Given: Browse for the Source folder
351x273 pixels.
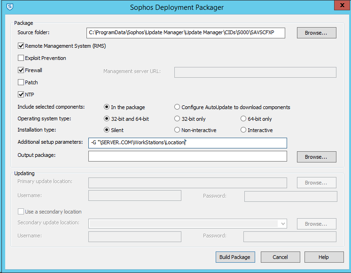Looking at the screenshot, I should (x=316, y=33).
